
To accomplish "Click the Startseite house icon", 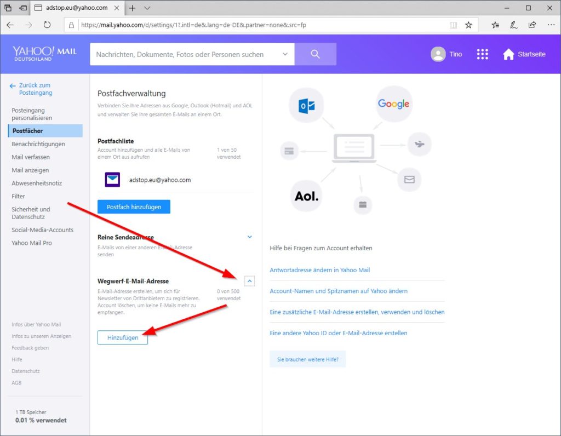I will [x=508, y=54].
